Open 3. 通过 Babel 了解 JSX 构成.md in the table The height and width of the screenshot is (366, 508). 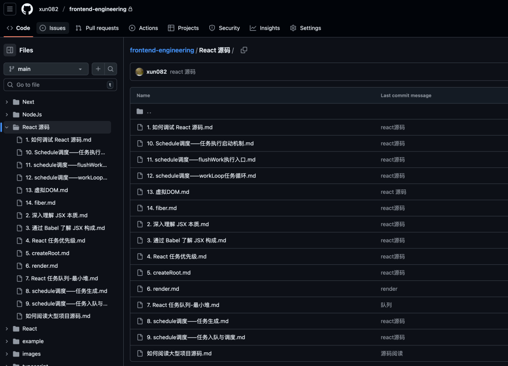[186, 241]
